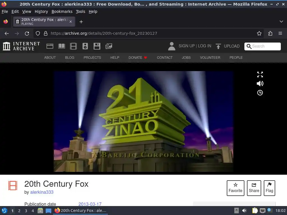Open the View menu
The image size is (287, 215).
click(x=27, y=11)
